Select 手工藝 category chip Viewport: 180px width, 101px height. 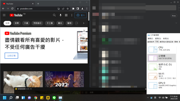[x=50, y=23]
